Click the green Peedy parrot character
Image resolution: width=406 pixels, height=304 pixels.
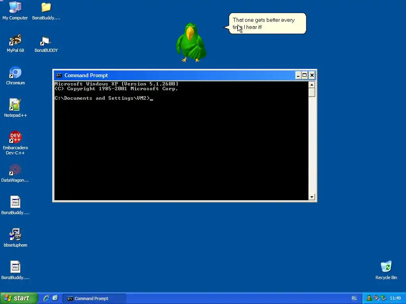[191, 43]
